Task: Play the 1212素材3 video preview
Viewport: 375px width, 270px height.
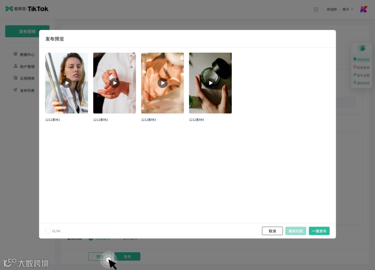Action: [x=162, y=83]
